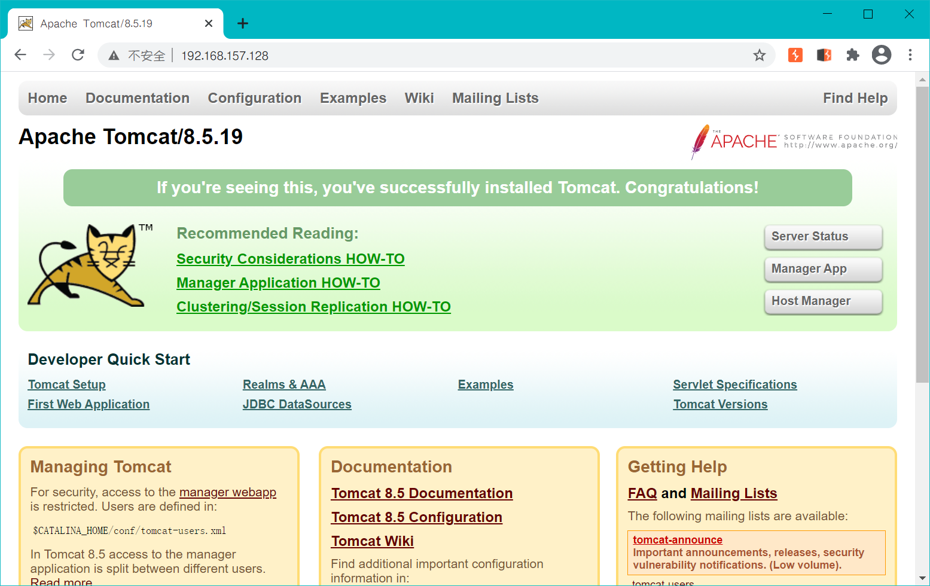Viewport: 930px width, 586px height.
Task: Click the Host Manager button
Action: (824, 301)
